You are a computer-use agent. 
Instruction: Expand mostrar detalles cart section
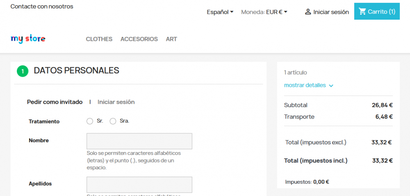point(305,85)
